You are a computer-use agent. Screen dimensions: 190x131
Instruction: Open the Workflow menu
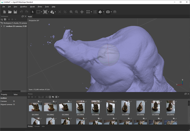[x=24, y=7]
